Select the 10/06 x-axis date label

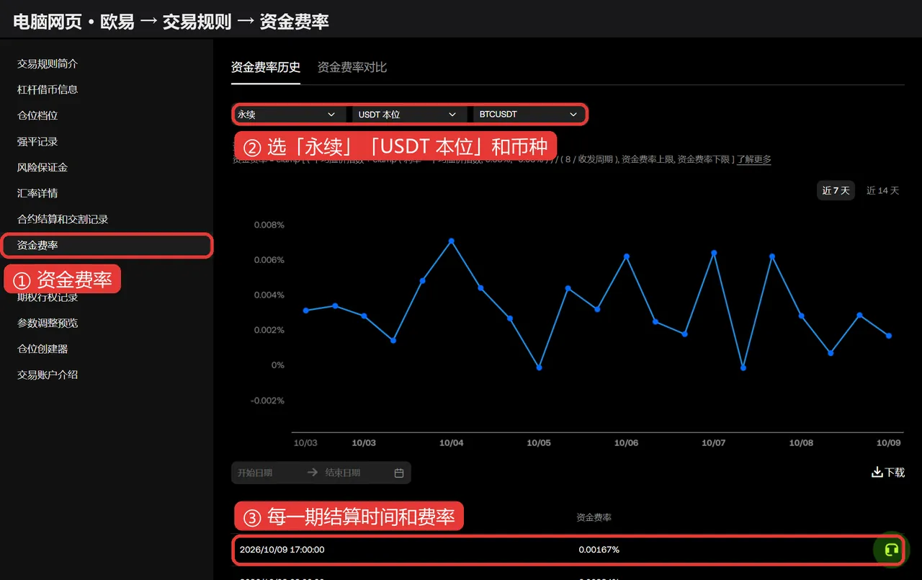pyautogui.click(x=626, y=443)
